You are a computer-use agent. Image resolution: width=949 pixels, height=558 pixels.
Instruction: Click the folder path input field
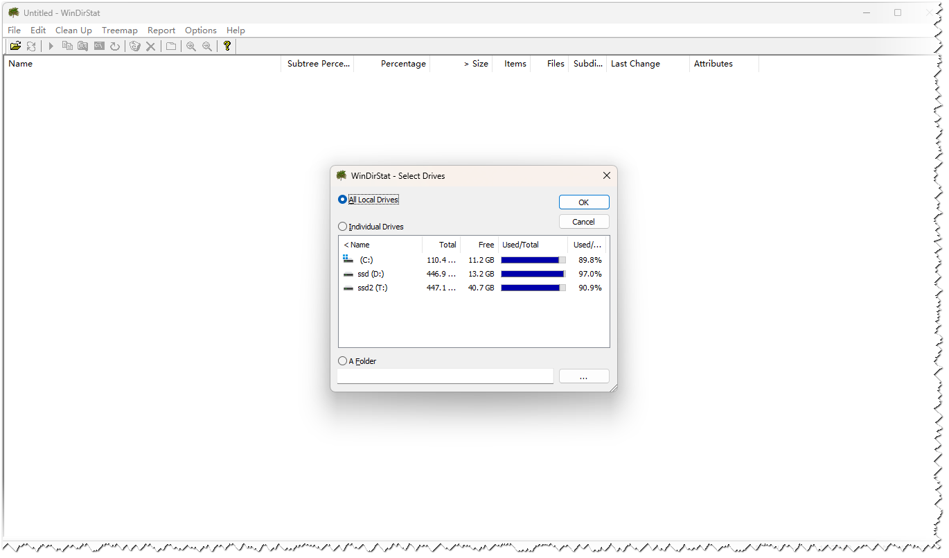click(x=445, y=376)
